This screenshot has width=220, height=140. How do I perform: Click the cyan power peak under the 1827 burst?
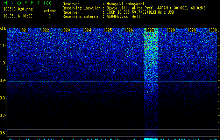[x=151, y=139]
